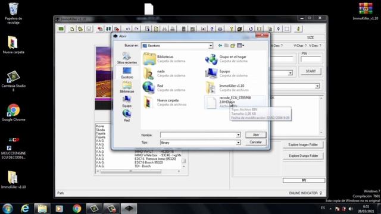The height and width of the screenshot is (214, 381).
Task: Click the new blank document toolbar icon
Action: point(72,29)
